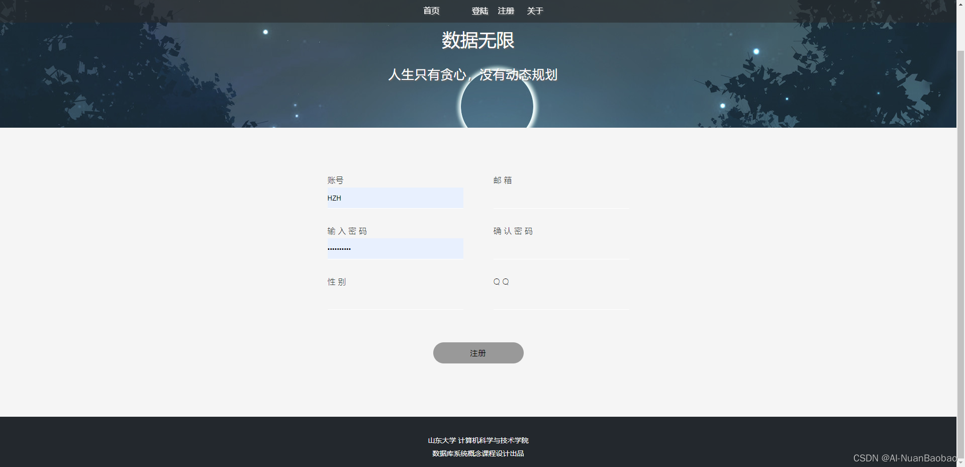Click the 性别 field label
Viewport: 965px width, 467px height.
[x=337, y=282]
